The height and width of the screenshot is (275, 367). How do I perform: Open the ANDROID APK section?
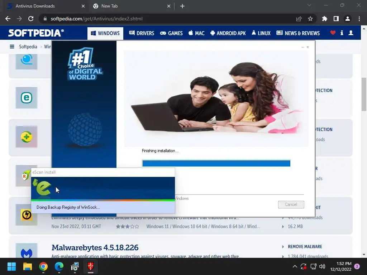pos(228,33)
